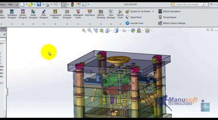Launch the Slider Designer
The width and height of the screenshot is (218, 120).
tap(33, 14)
